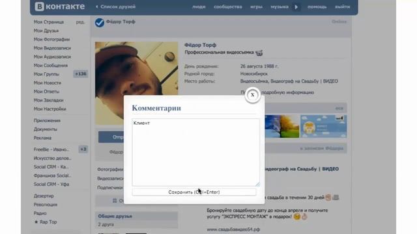Image resolution: width=417 pixels, height=234 pixels.
Task: Open Реклама in sidebar
Action: [42, 138]
